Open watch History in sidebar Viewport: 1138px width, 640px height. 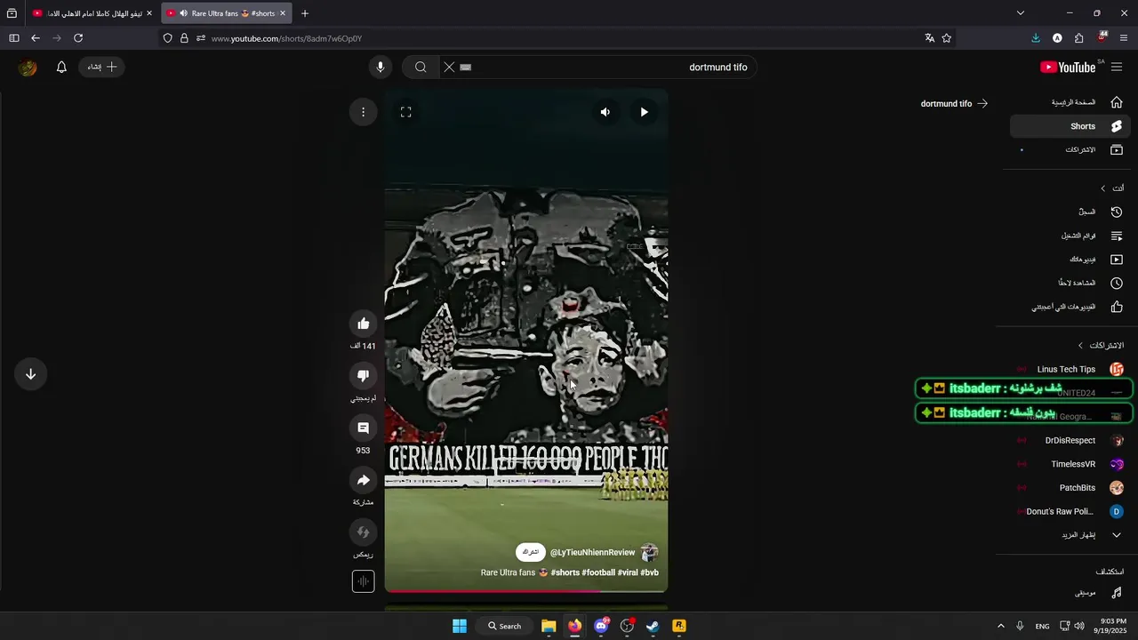(x=1070, y=212)
